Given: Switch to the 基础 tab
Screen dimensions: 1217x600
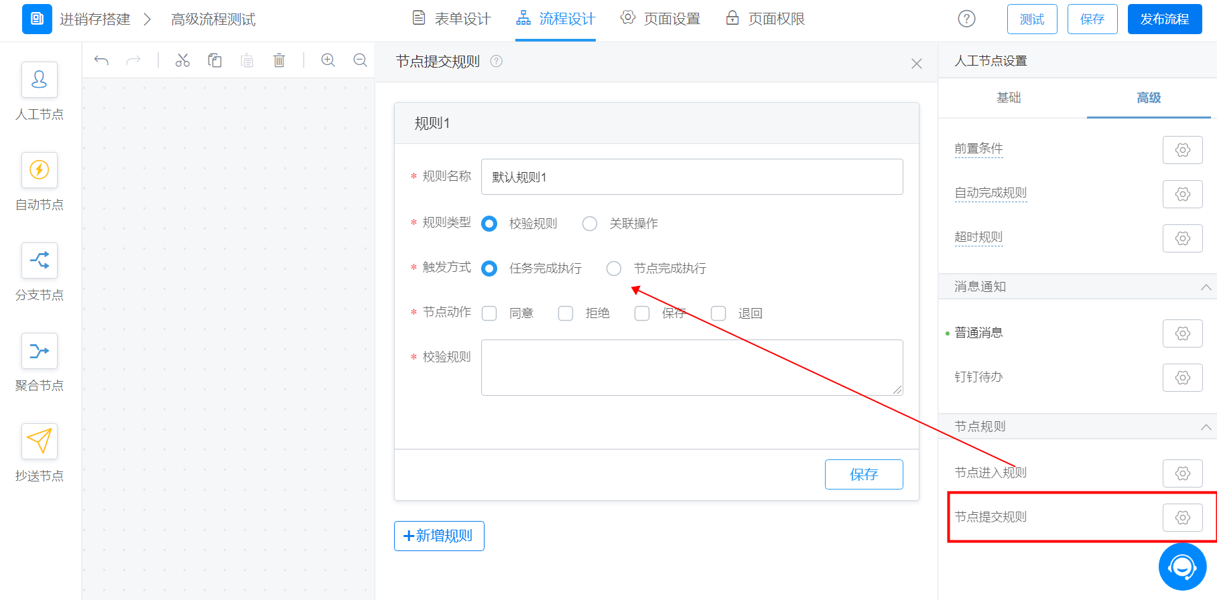Looking at the screenshot, I should (x=1009, y=98).
